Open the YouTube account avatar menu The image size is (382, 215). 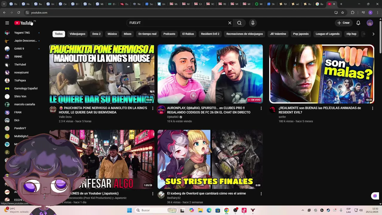click(x=370, y=23)
